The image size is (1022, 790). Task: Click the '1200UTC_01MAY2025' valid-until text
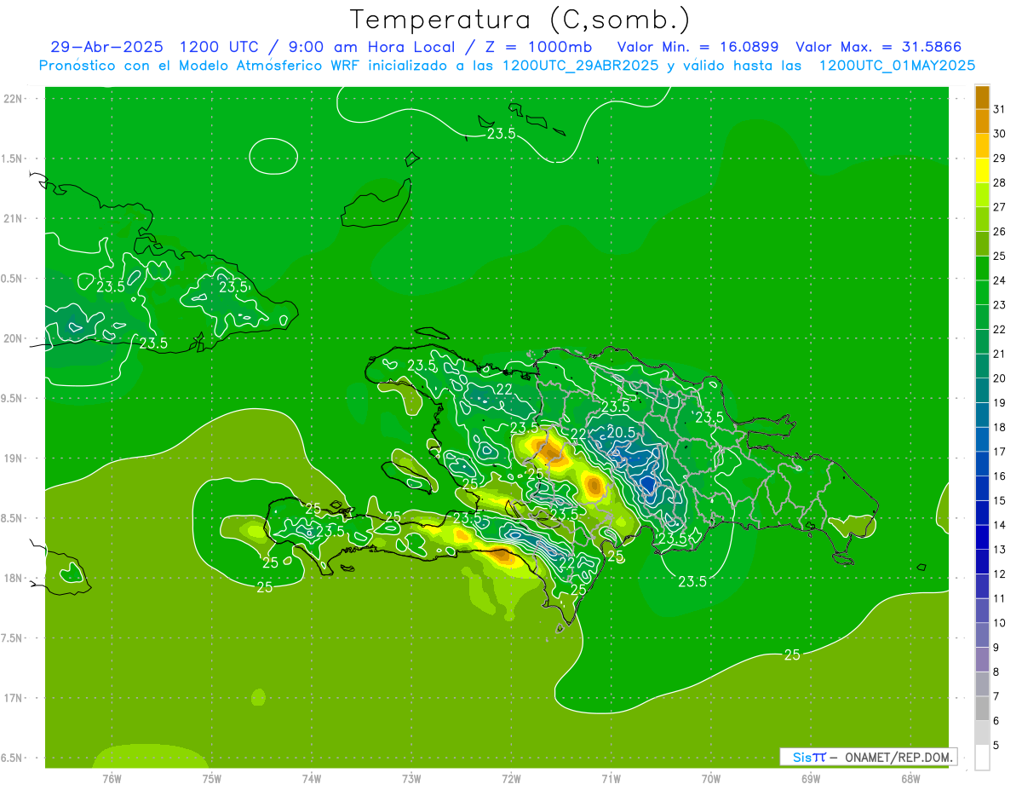click(x=897, y=66)
